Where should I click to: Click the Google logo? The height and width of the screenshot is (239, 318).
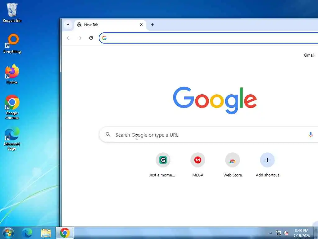pos(215,100)
